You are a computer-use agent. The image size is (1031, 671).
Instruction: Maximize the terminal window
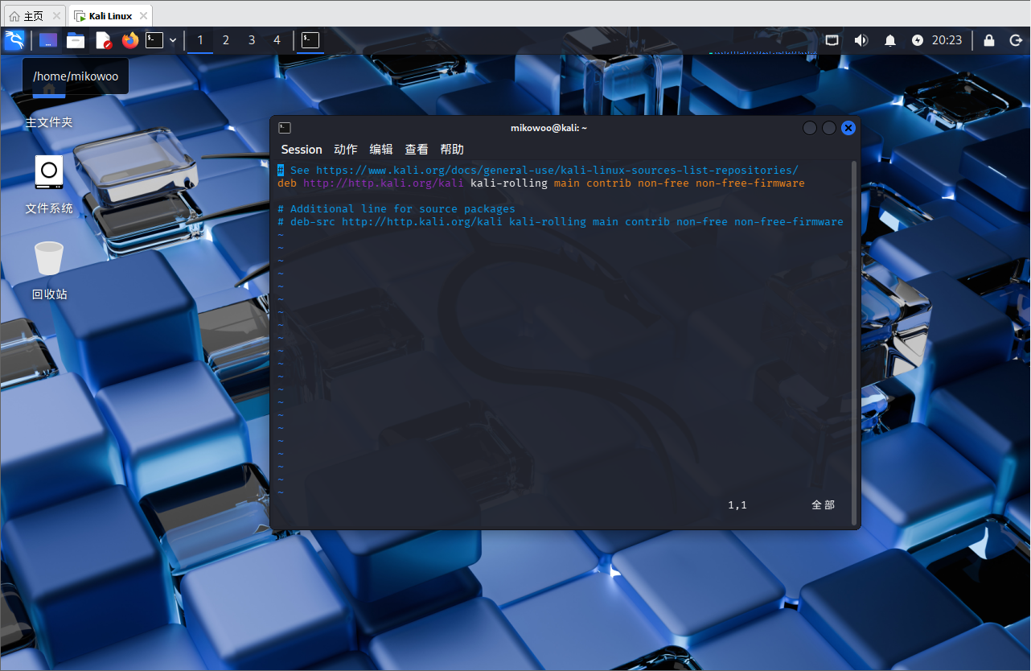(829, 128)
